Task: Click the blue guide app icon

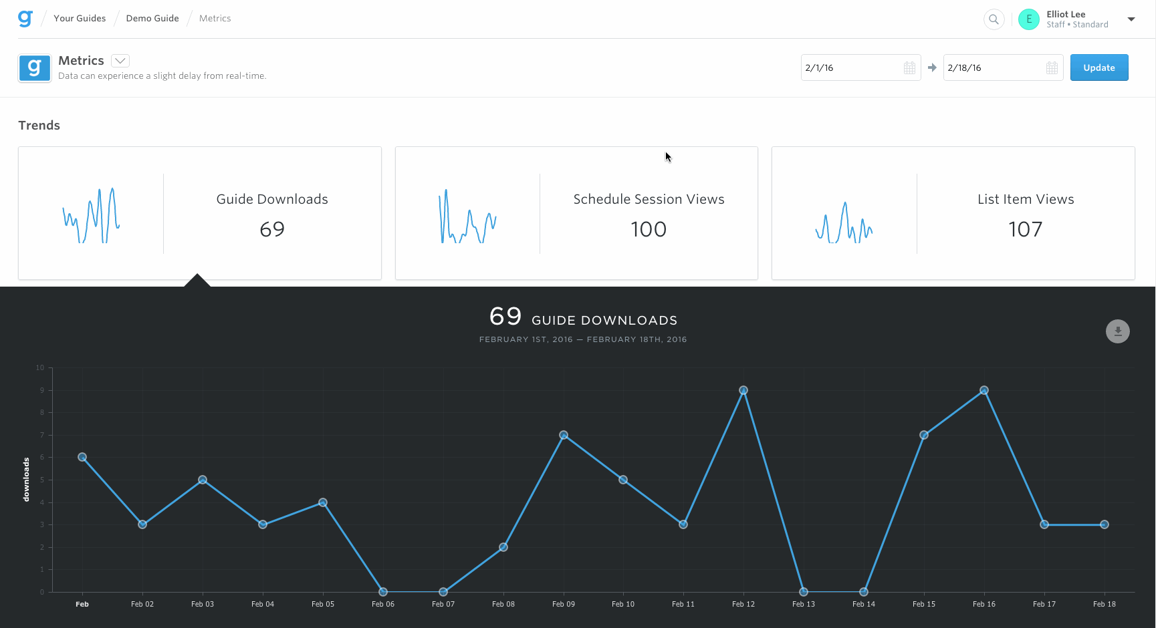Action: (35, 68)
